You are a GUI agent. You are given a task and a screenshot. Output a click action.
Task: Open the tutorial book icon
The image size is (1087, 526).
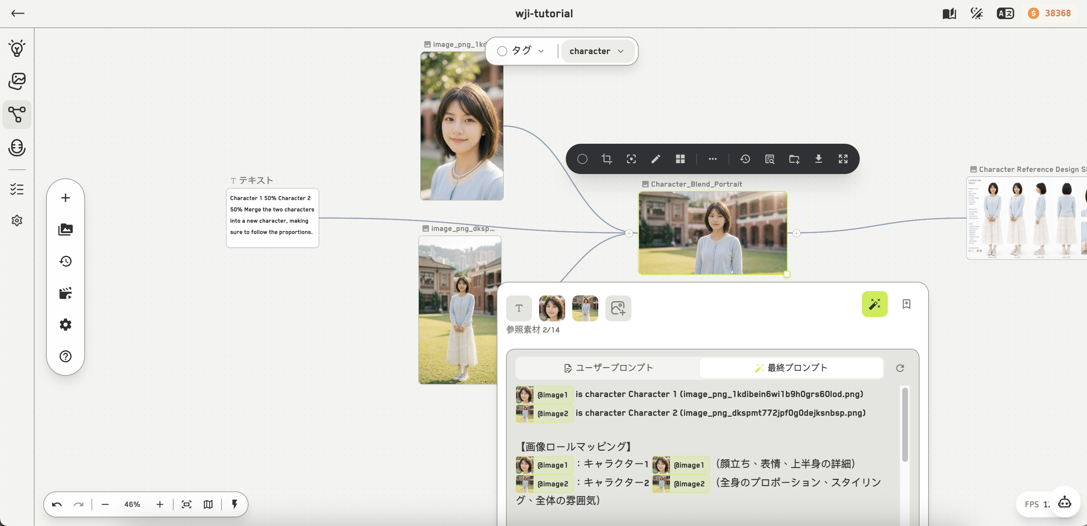pos(949,13)
